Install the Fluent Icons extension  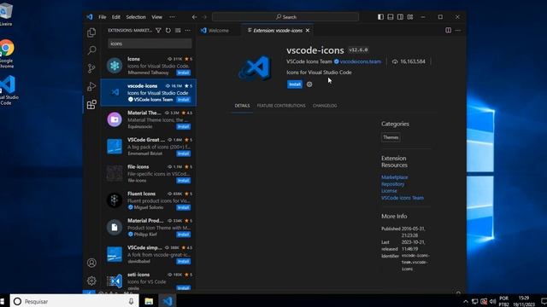[x=183, y=207]
